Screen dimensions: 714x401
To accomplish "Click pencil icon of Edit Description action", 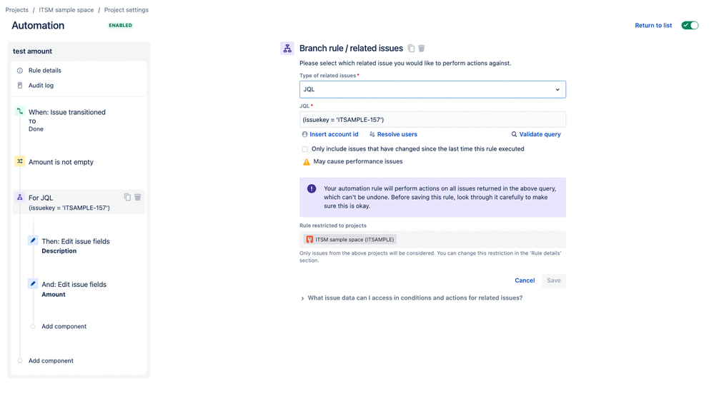I will (x=33, y=240).
